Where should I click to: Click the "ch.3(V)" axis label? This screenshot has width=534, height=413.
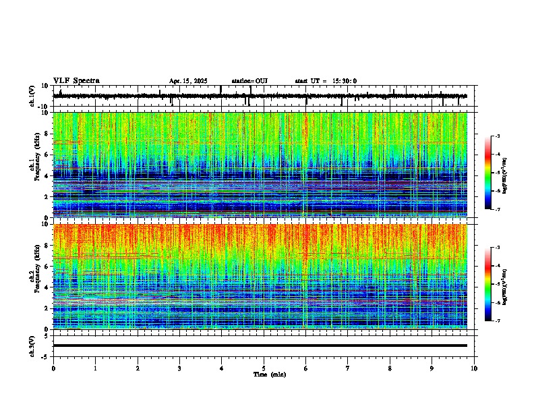32,347
